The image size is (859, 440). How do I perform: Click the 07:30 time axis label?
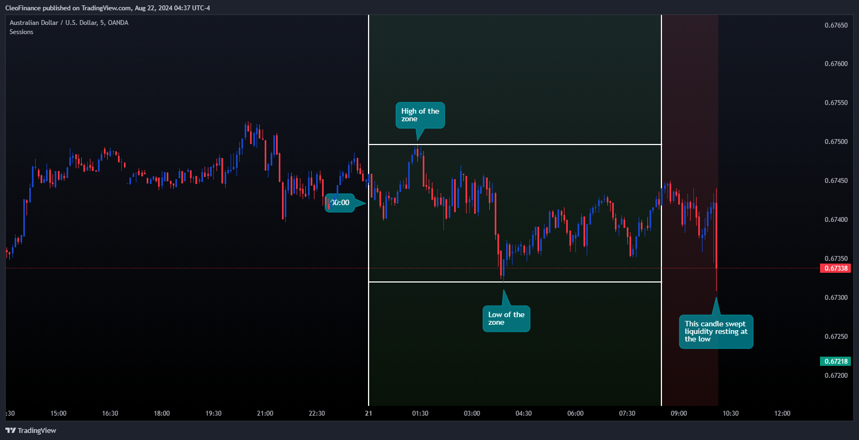click(627, 413)
